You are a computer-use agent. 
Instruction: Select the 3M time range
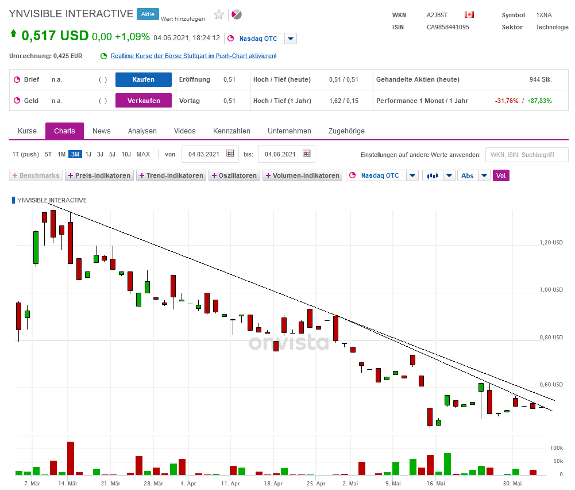pos(75,154)
